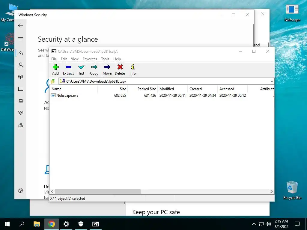The height and width of the screenshot is (230, 307).
Task: Open the Tools menu in 7-Zip
Action: 105,59
